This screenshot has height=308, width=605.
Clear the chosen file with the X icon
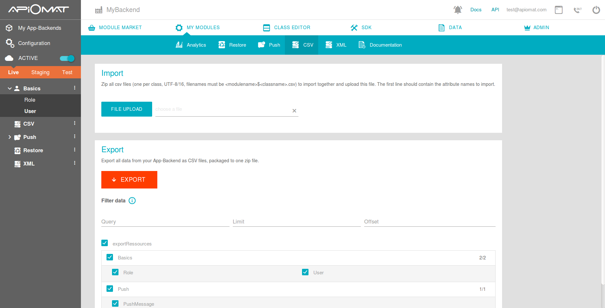click(294, 111)
